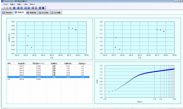Image resolution: width=183 pixels, height=109 pixels.
Task: Open the 设置(S) menu
Action: [x=19, y=4]
